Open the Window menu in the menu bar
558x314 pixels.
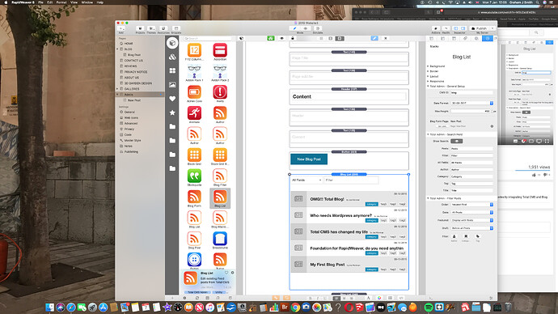(x=87, y=2)
